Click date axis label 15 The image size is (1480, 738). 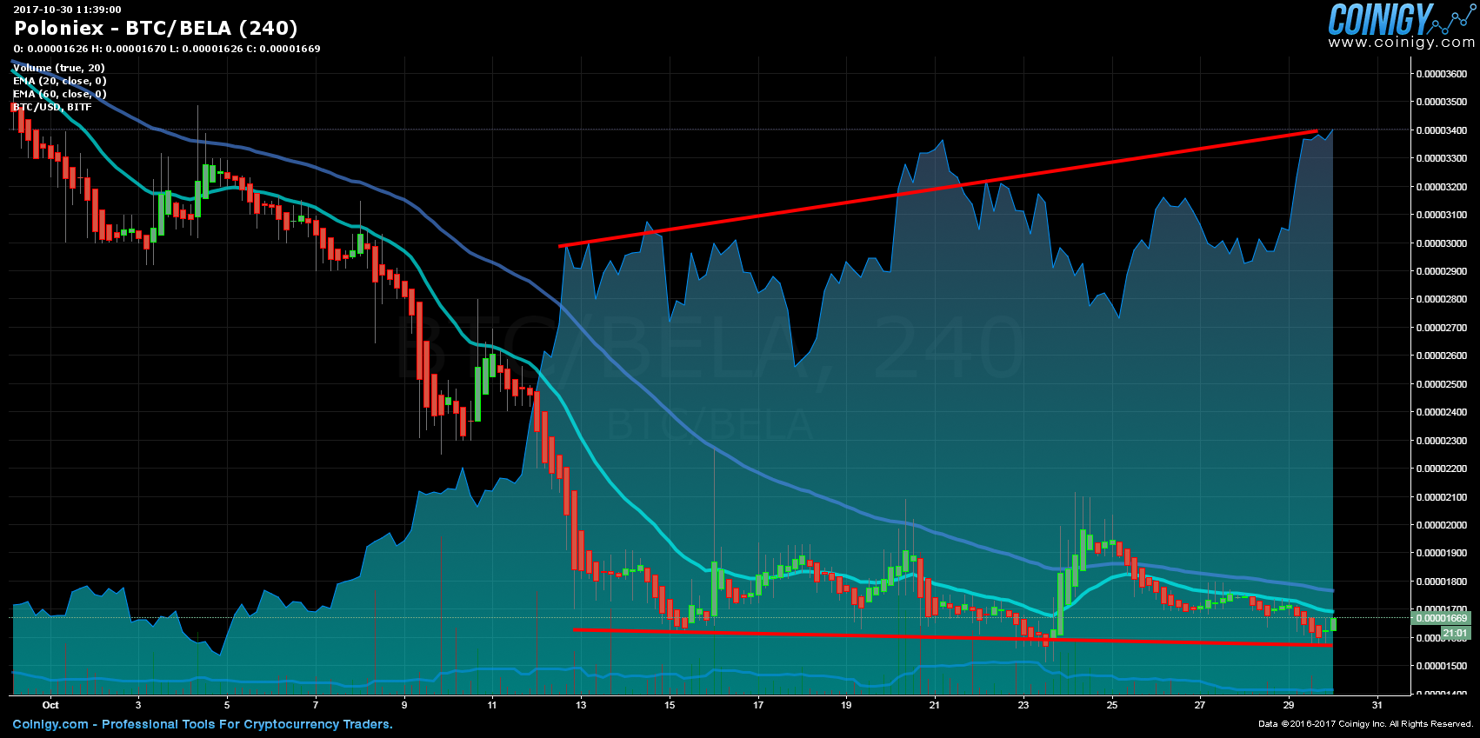click(670, 705)
